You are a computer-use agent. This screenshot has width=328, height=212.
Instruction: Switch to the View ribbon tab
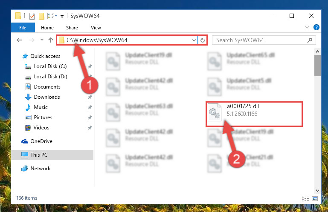[x=96, y=28]
